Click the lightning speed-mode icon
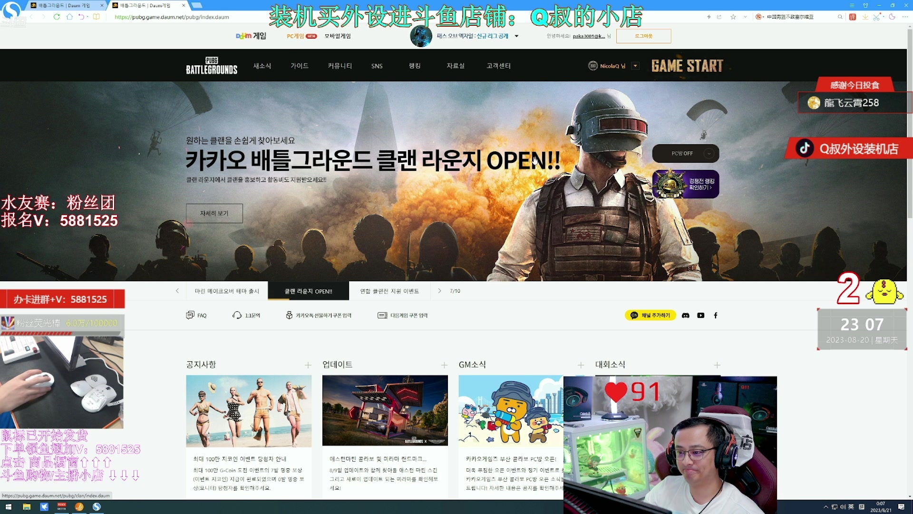 click(x=709, y=17)
